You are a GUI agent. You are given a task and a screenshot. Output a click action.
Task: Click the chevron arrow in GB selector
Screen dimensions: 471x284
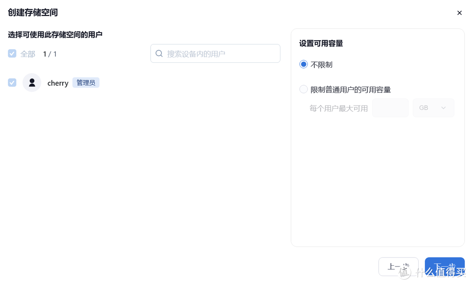click(x=444, y=108)
